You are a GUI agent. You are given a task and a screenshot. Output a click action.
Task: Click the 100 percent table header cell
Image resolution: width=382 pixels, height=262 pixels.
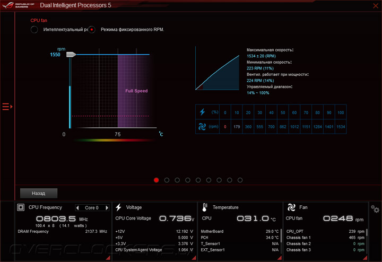(x=341, y=112)
